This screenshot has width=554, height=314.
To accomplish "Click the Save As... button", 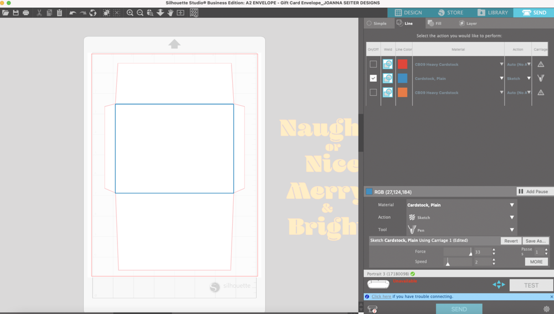I will [535, 241].
